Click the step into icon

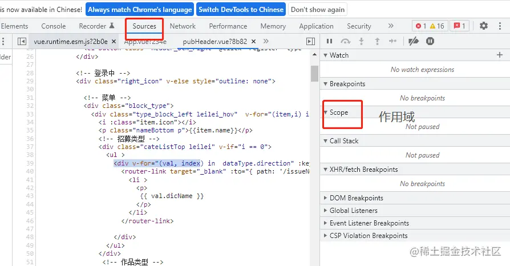click(361, 41)
